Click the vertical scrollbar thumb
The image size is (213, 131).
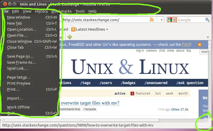(210, 48)
